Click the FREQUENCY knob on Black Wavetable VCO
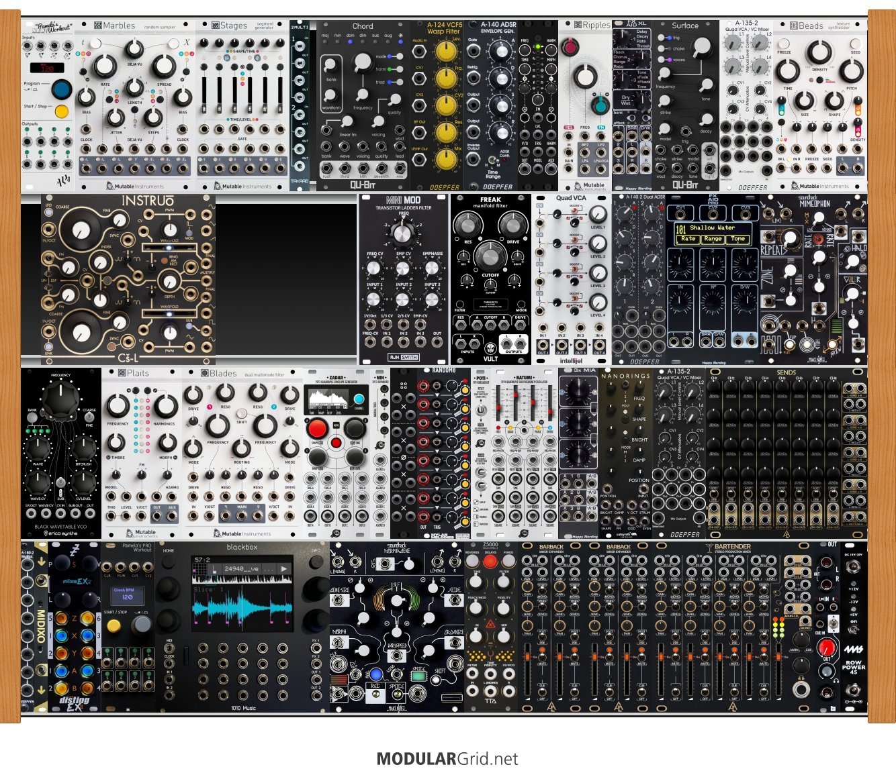896x773 pixels. (60, 400)
